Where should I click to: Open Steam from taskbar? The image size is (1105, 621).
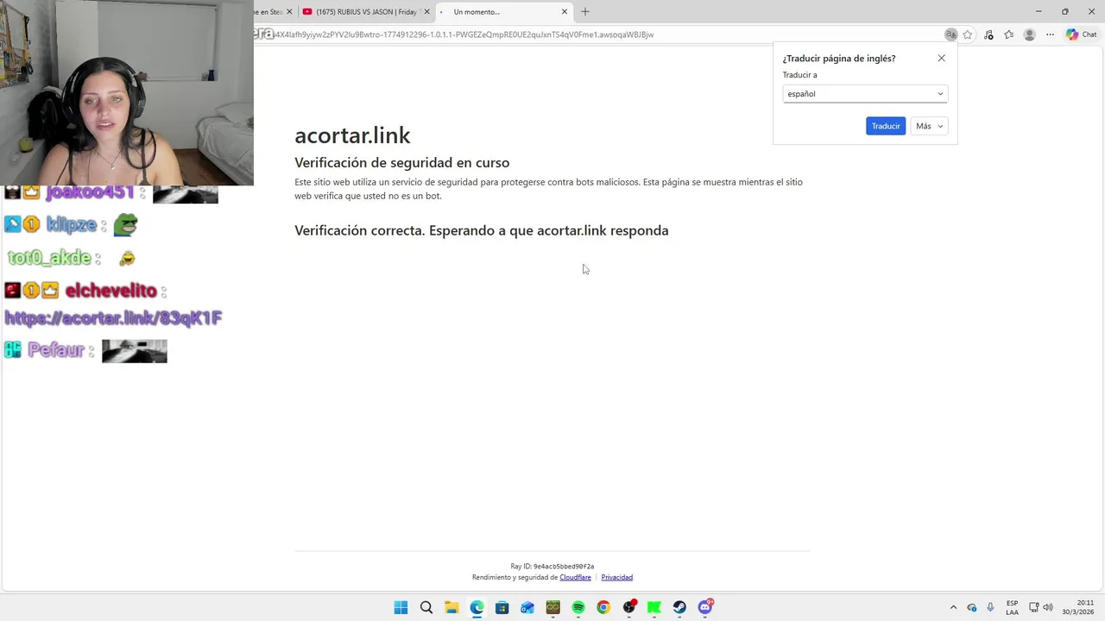tap(679, 607)
